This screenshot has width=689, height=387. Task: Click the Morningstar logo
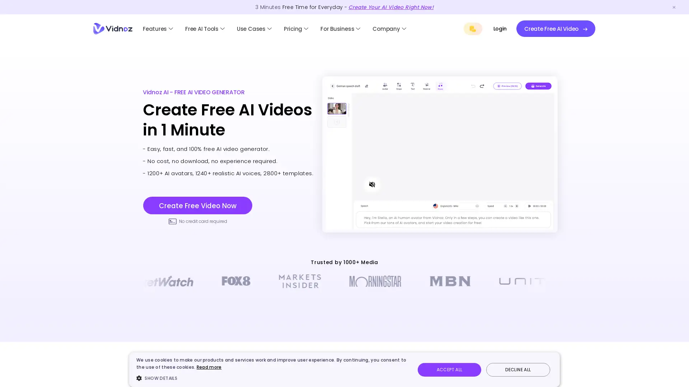tap(375, 281)
